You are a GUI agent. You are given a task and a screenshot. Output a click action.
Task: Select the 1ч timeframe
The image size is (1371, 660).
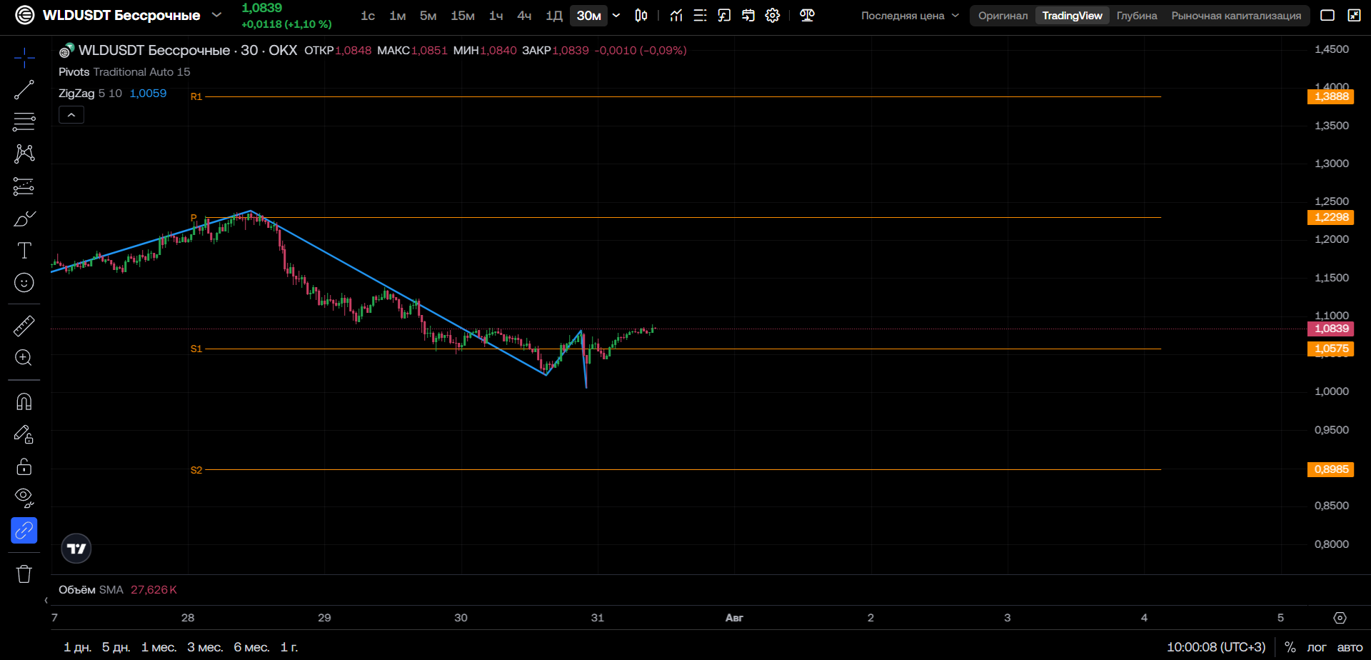point(496,16)
